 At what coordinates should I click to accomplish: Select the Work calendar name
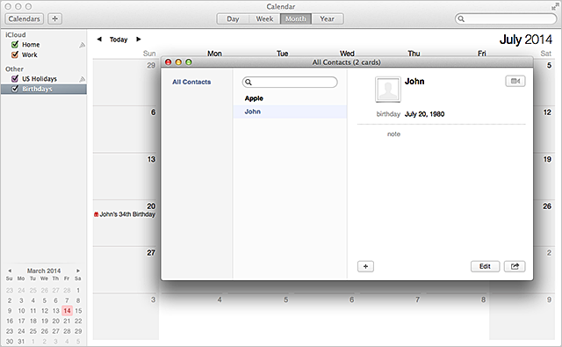[29, 54]
